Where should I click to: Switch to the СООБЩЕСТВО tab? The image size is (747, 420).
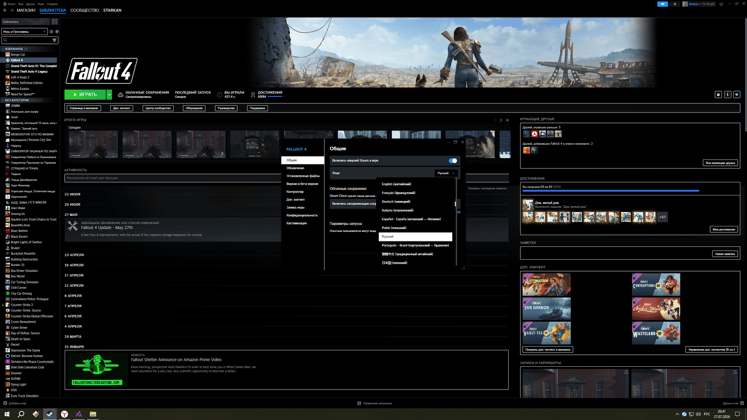click(84, 10)
